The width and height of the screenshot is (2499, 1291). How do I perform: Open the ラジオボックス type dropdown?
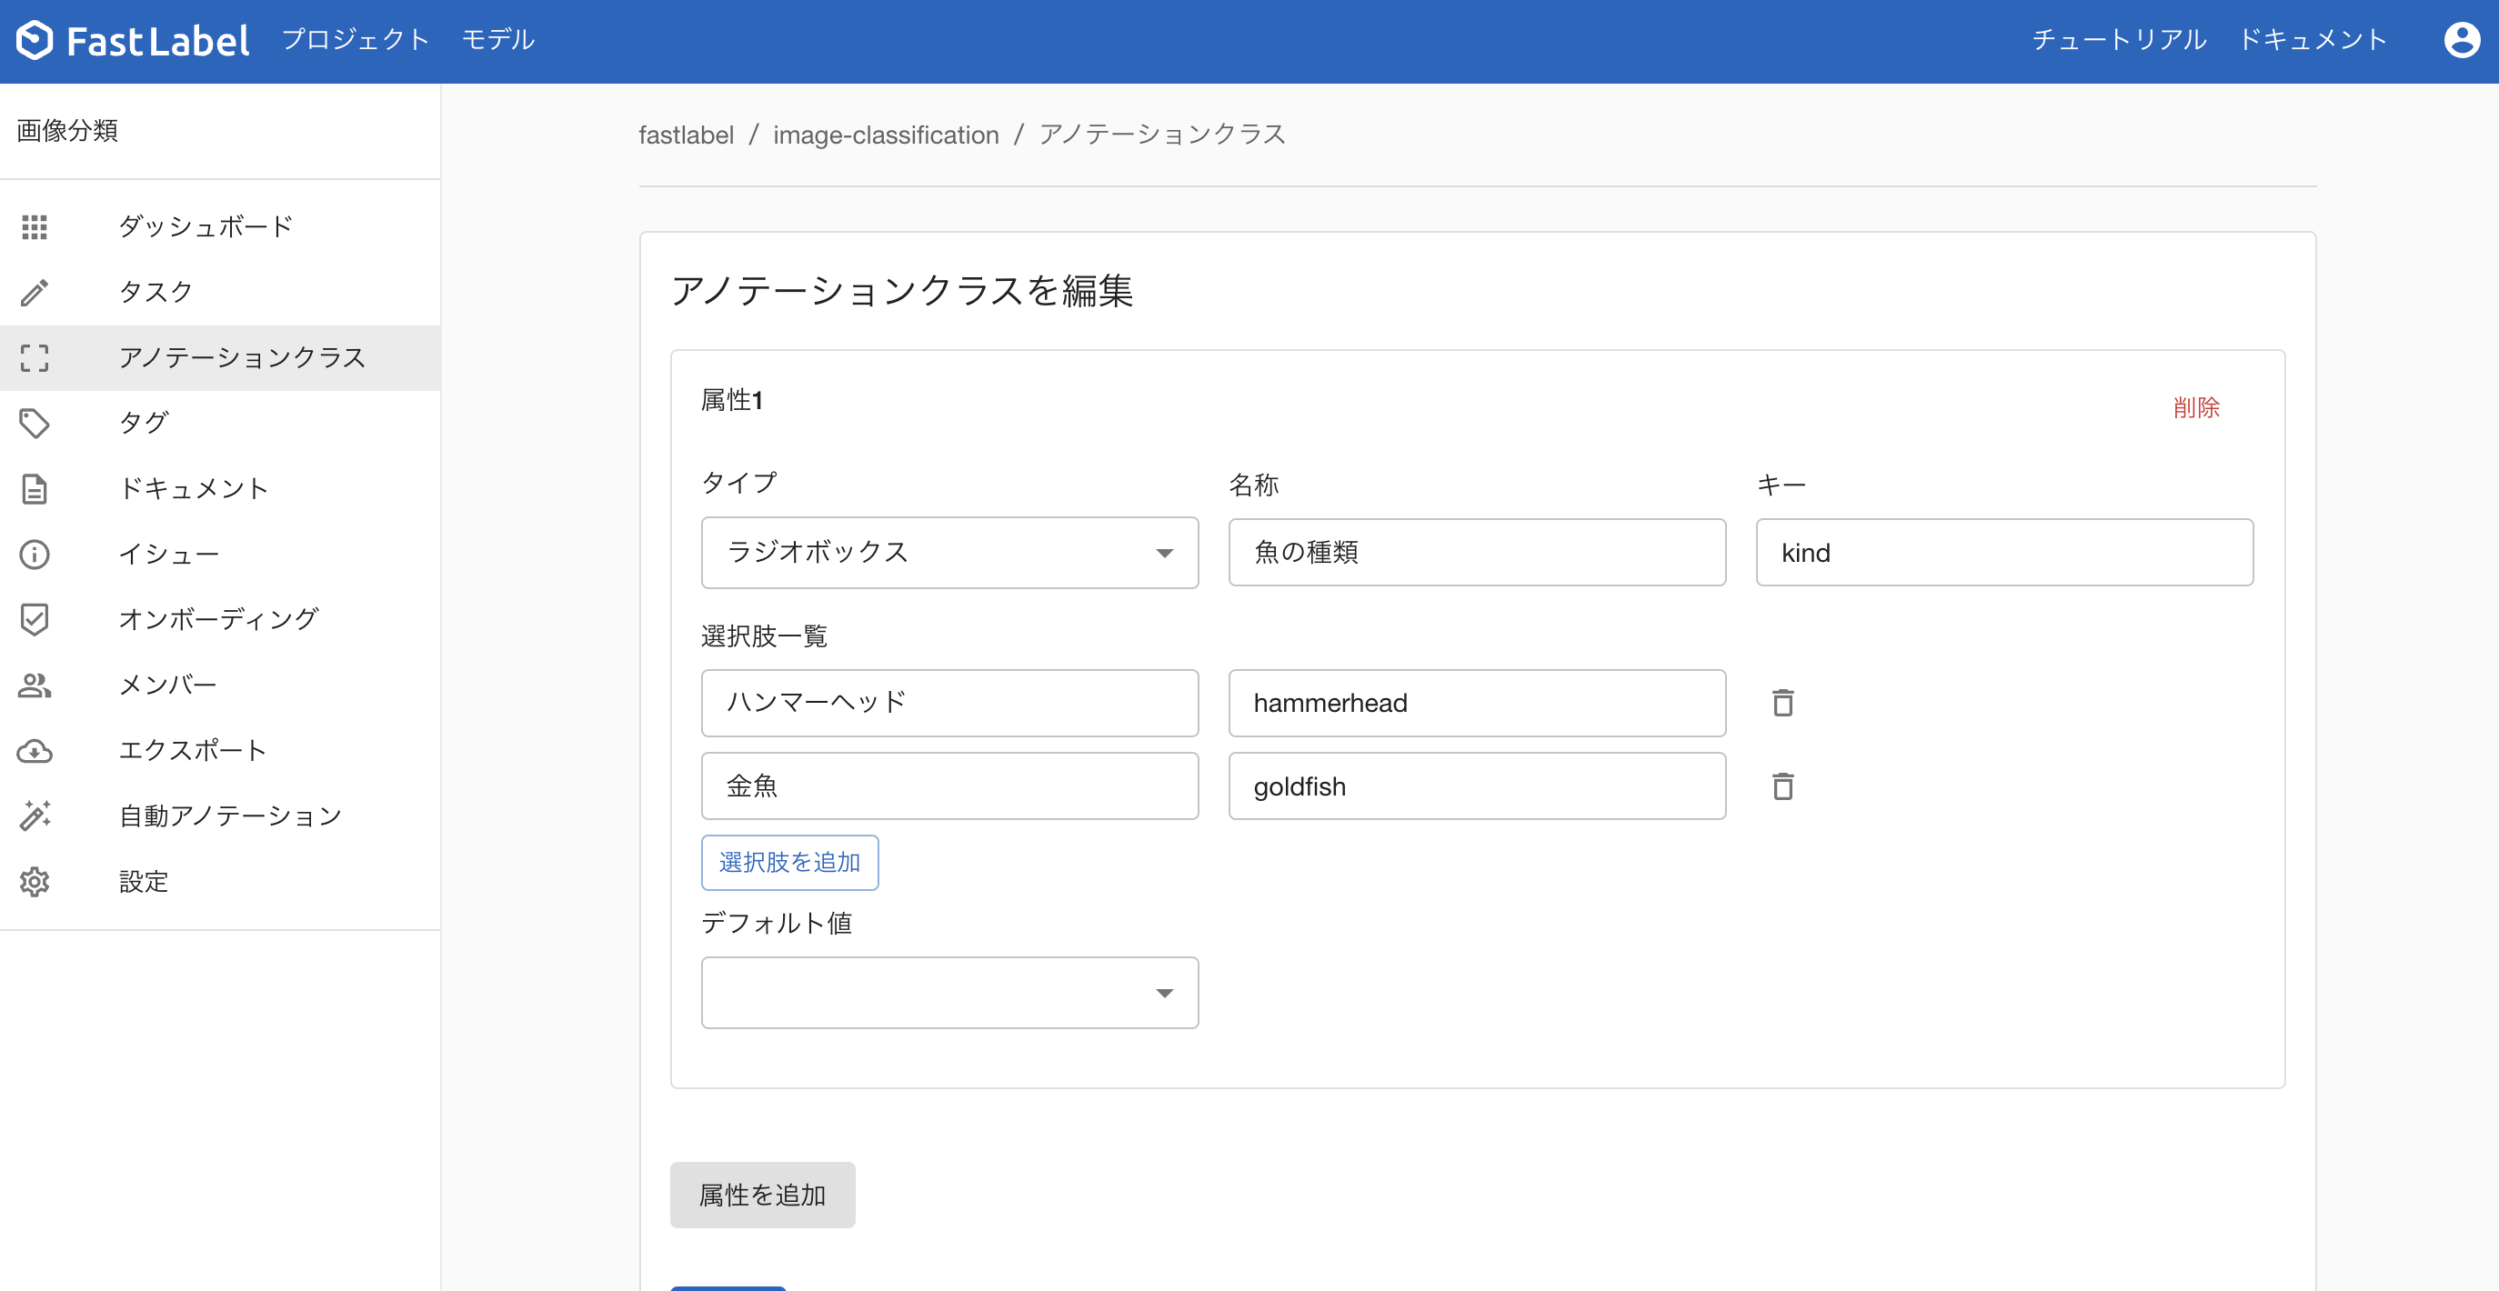coord(948,552)
